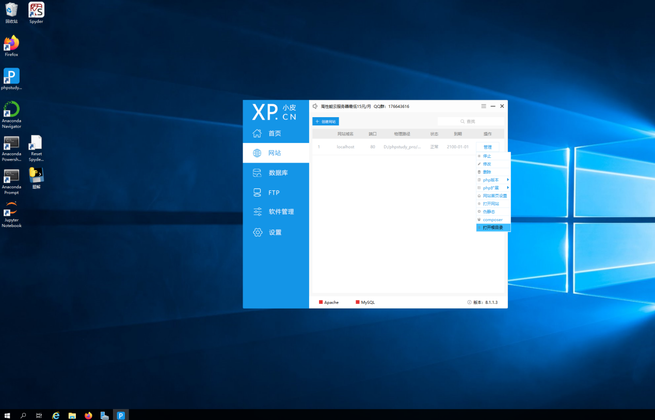The height and width of the screenshot is (420, 655).
Task: Open the hamburger menu in title bar
Action: 484,106
